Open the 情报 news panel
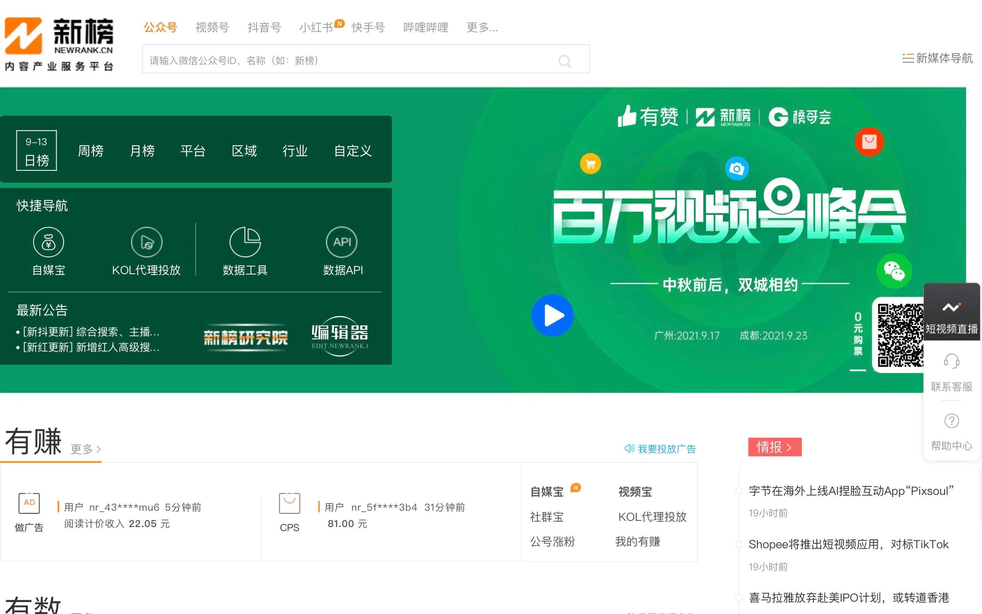This screenshot has width=982, height=614. pyautogui.click(x=774, y=447)
